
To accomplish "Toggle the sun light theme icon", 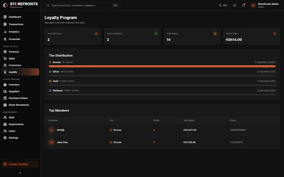I will [235, 5].
